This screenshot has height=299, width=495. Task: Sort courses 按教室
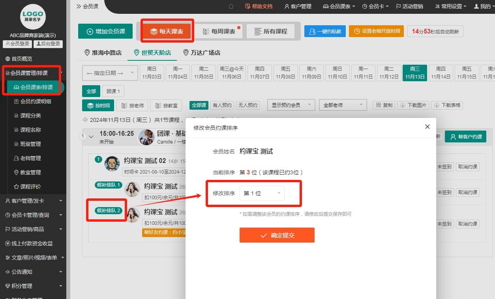coord(166,105)
